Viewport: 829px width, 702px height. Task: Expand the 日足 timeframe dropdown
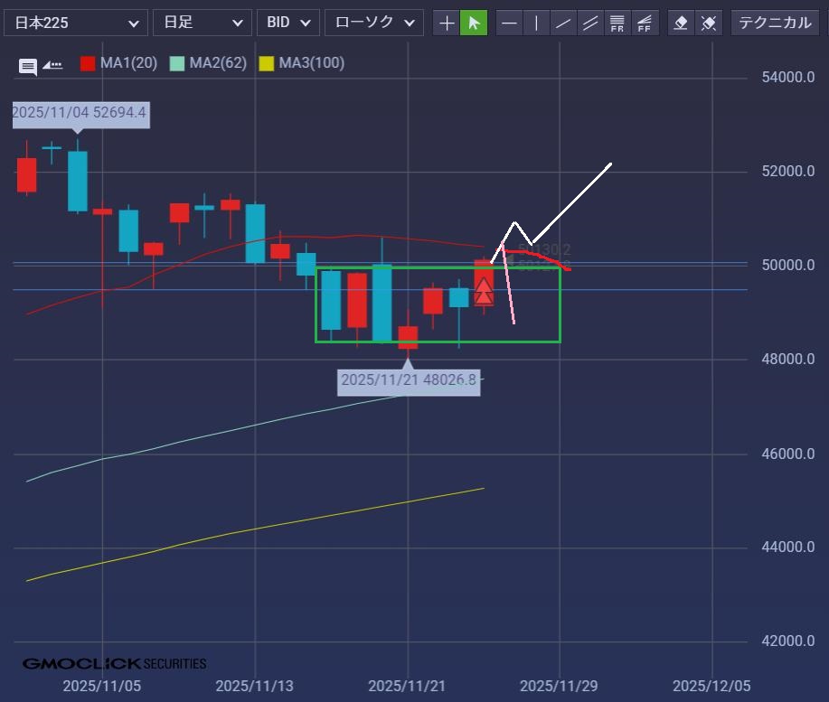[x=203, y=23]
